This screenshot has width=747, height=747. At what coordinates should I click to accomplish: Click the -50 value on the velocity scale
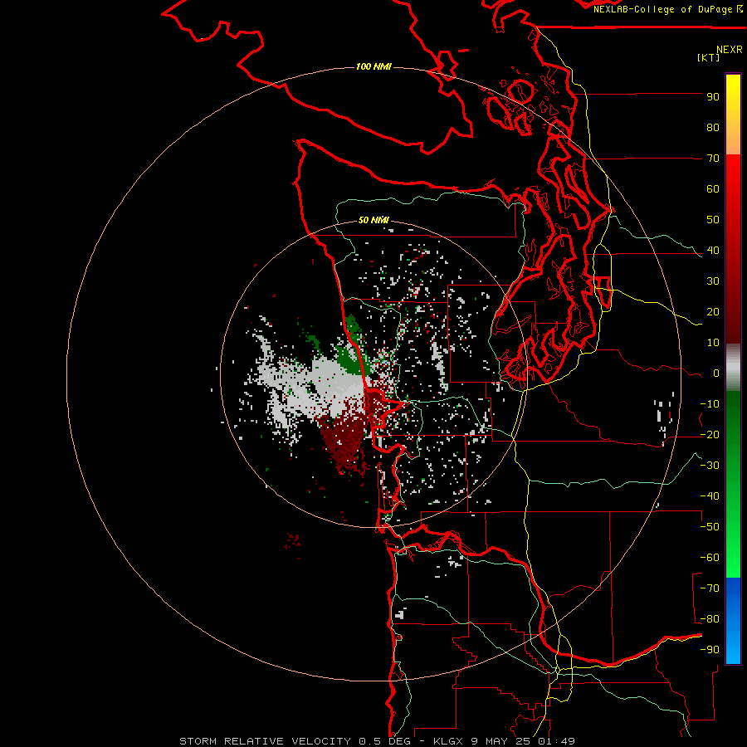click(x=710, y=527)
